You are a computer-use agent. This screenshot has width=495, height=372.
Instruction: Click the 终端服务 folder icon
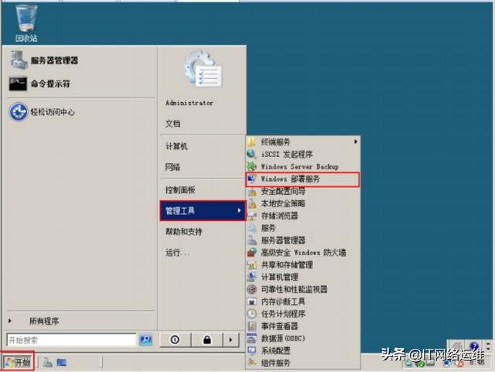251,142
